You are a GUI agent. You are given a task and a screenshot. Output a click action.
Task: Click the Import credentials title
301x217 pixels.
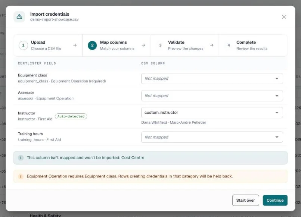(50, 14)
